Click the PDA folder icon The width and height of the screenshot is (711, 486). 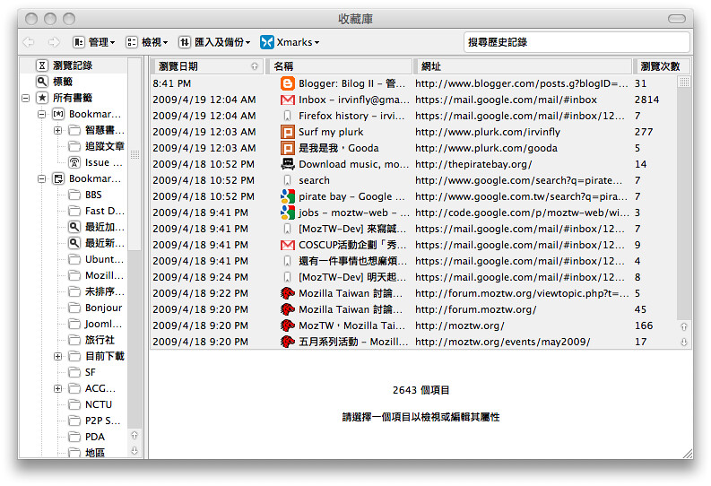pyautogui.click(x=74, y=437)
